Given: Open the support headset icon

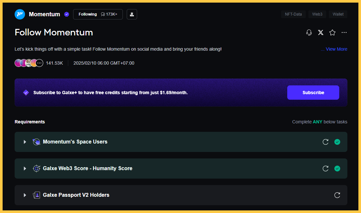Looking at the screenshot, I should point(309,32).
